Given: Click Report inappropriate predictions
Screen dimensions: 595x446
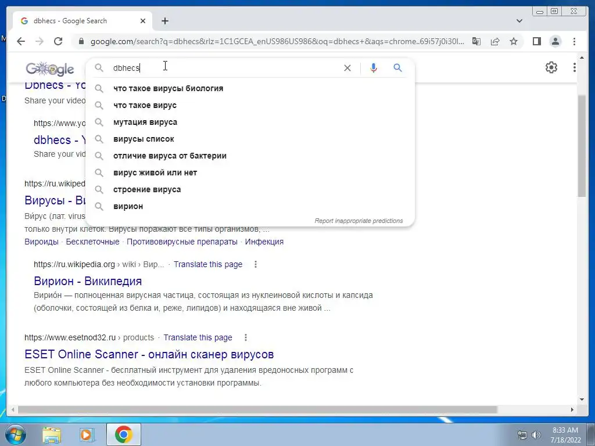Looking at the screenshot, I should (359, 221).
